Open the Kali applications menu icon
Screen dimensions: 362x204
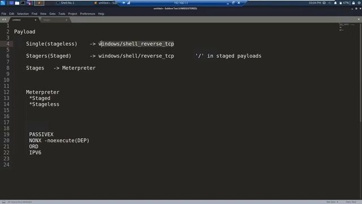3,3
